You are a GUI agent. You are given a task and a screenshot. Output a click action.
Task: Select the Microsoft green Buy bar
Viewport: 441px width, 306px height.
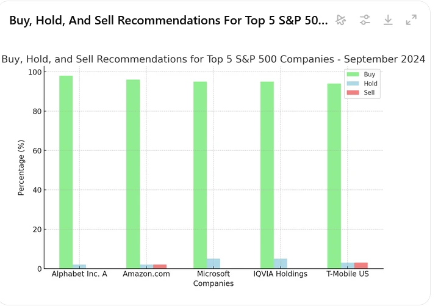point(200,175)
